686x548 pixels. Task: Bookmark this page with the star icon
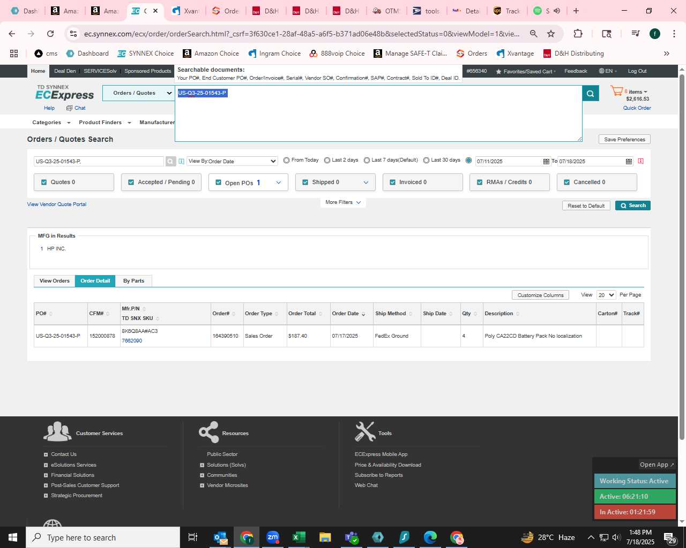point(551,34)
